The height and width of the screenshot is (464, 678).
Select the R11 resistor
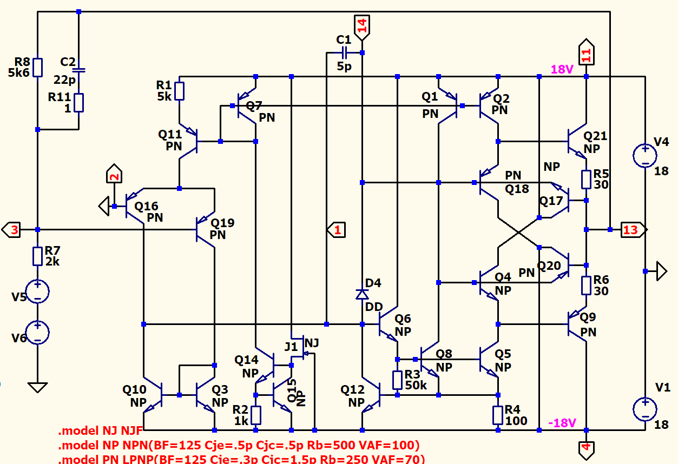tap(78, 102)
